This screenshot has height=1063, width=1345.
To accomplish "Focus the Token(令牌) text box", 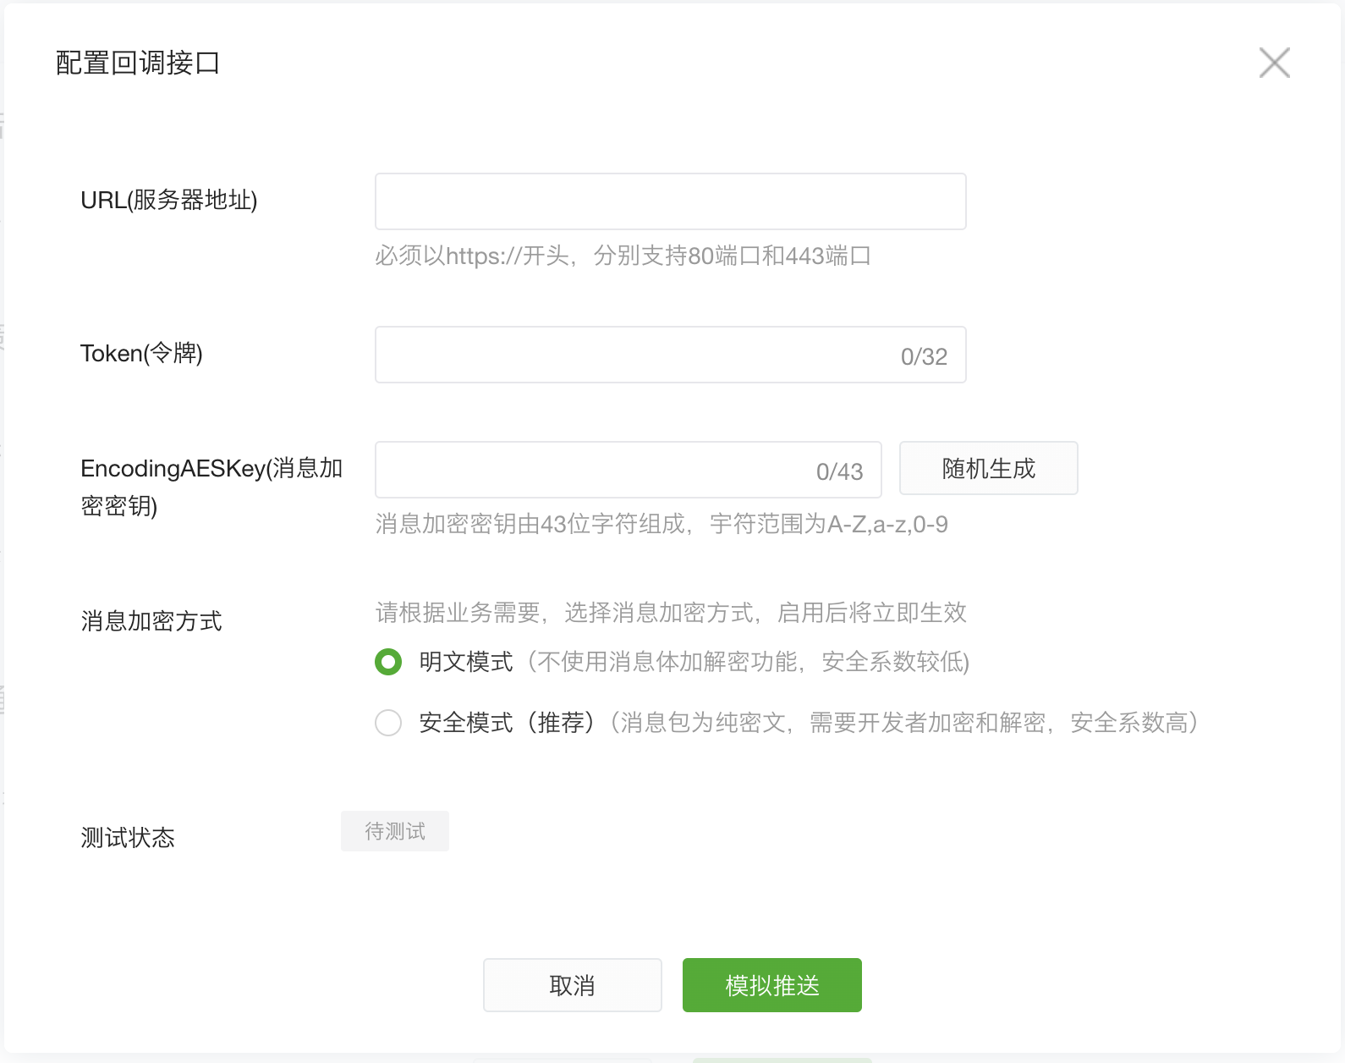I will (x=670, y=355).
